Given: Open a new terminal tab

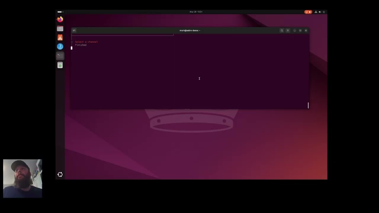Looking at the screenshot, I should click(74, 30).
